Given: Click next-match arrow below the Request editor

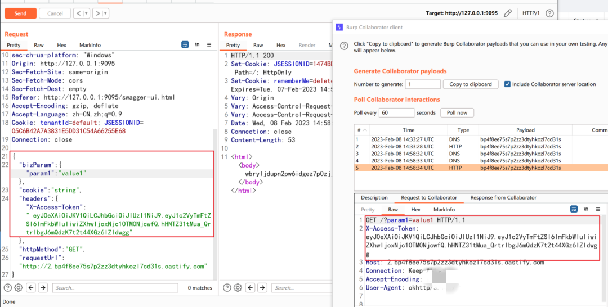Looking at the screenshot, I should coord(43,288).
